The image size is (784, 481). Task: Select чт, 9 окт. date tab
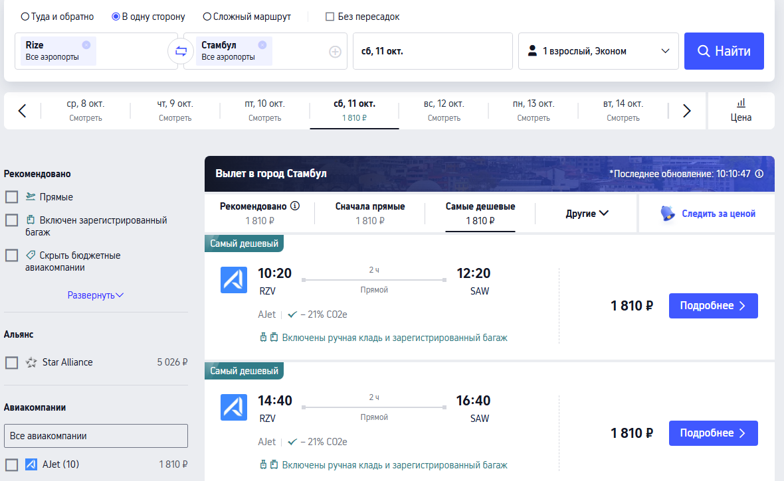(x=175, y=110)
